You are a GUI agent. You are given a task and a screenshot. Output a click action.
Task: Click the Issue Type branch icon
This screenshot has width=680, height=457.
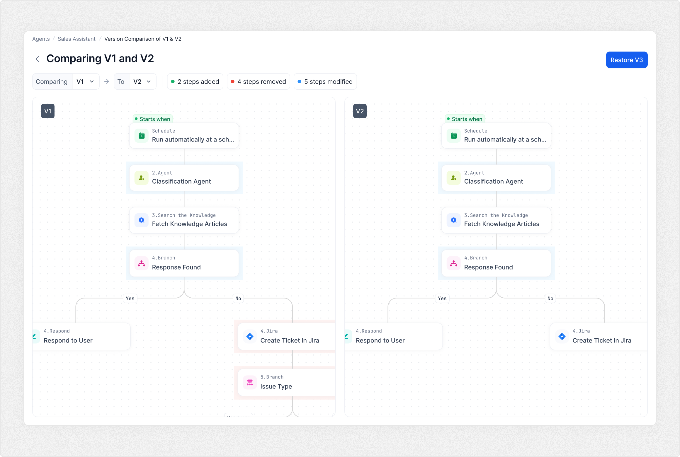(x=250, y=382)
